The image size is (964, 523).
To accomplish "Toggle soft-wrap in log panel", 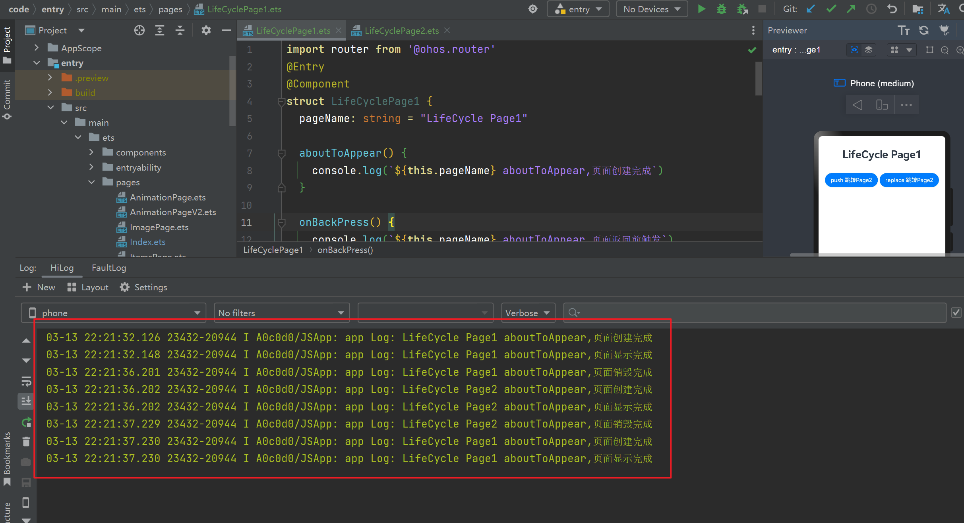I will 26,381.
